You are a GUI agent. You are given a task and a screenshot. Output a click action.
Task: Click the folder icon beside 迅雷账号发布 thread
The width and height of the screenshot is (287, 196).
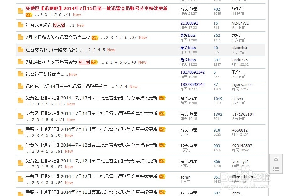20,25
